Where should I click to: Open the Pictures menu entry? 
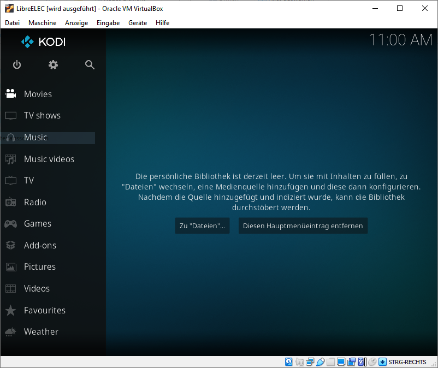pos(39,267)
